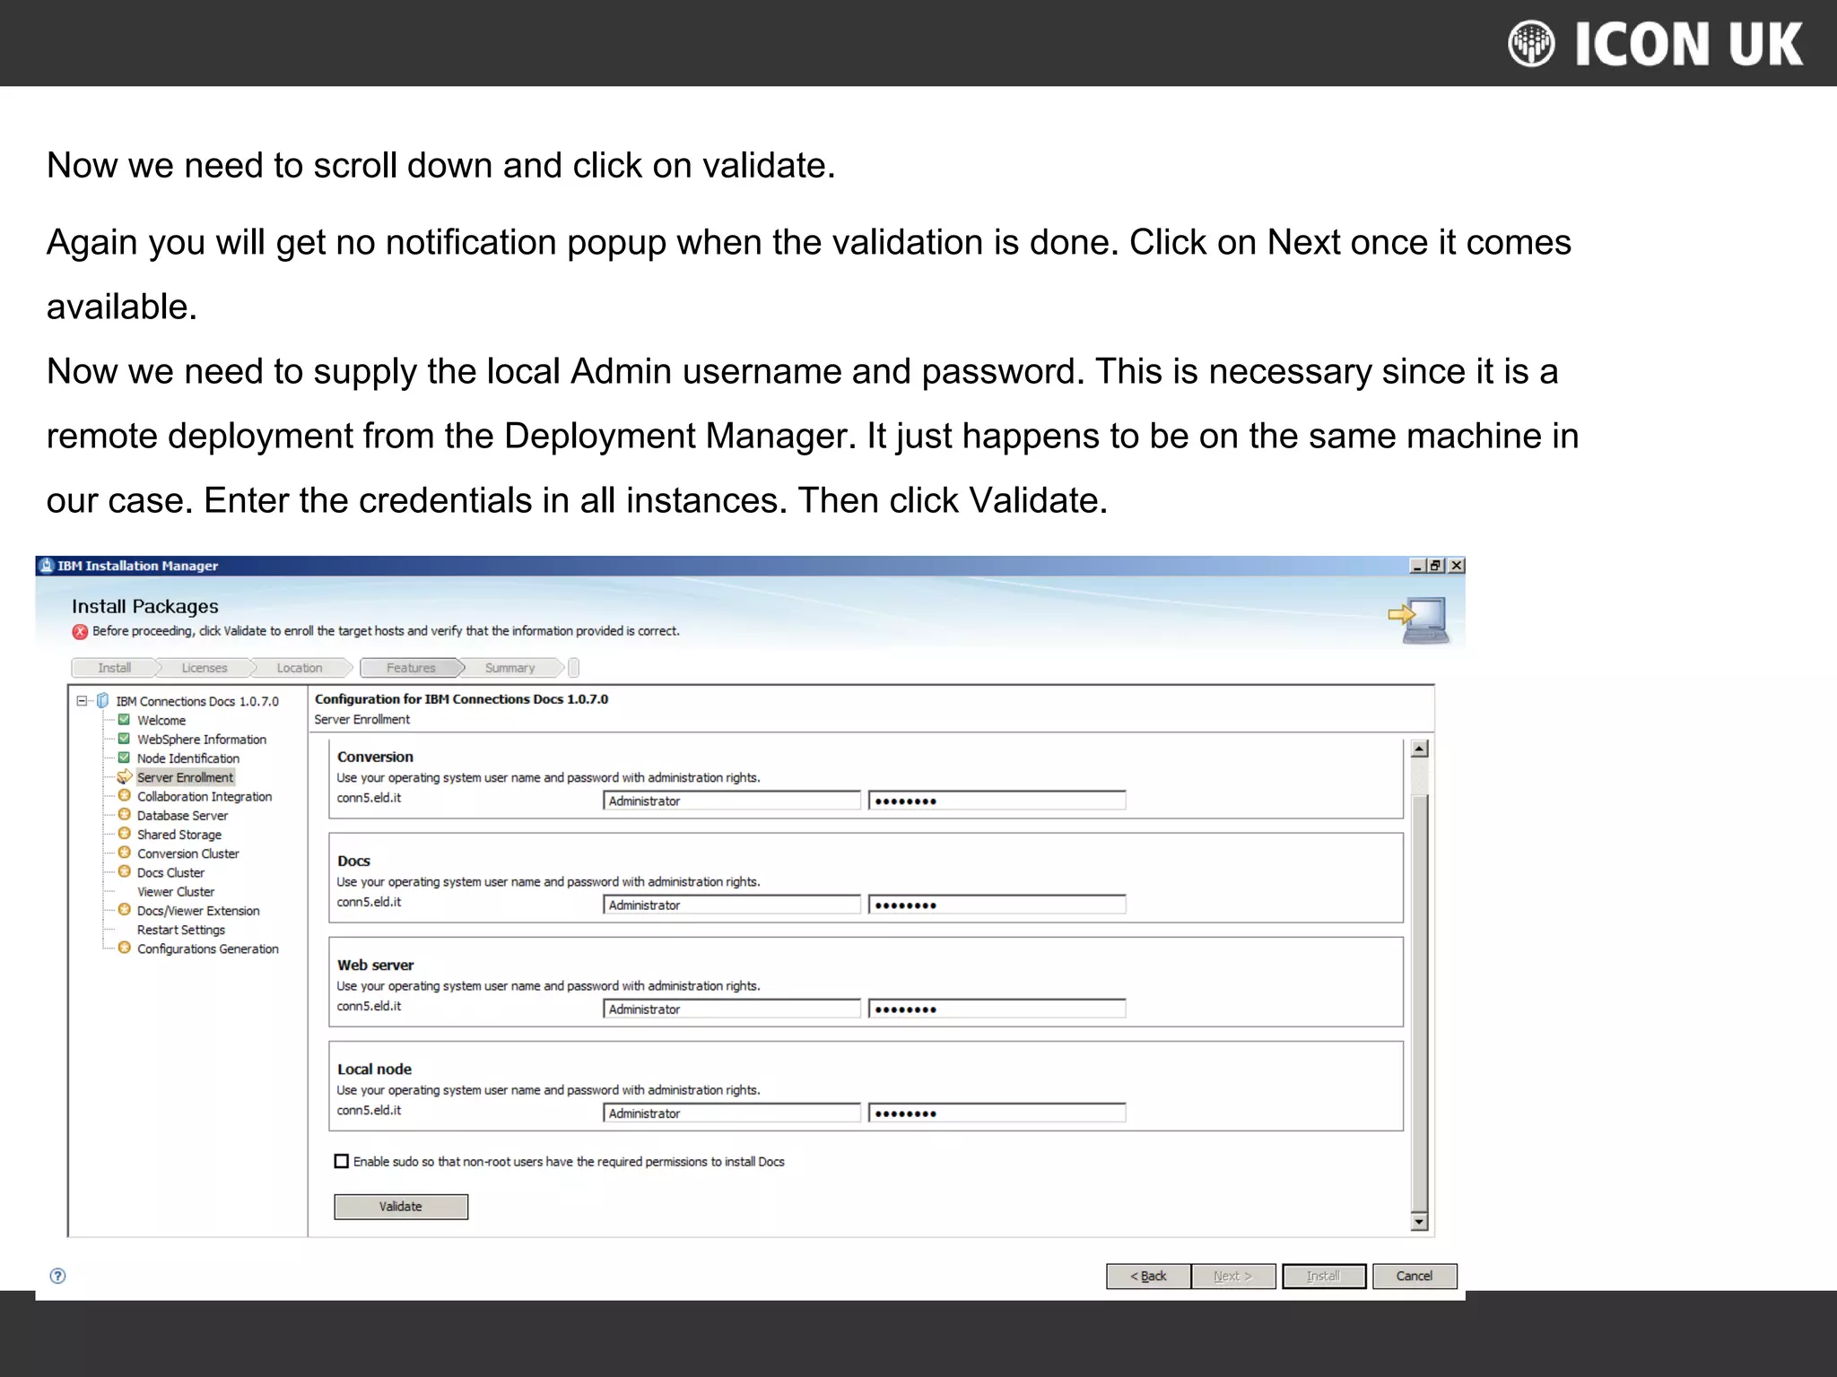The width and height of the screenshot is (1837, 1377).
Task: Click the red error icon in header
Action: tap(80, 631)
